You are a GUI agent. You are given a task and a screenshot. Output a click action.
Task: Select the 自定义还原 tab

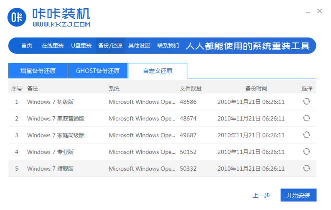point(157,71)
